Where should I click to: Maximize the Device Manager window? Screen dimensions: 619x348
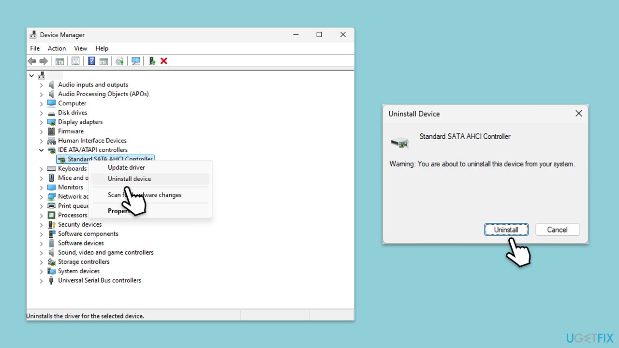[319, 35]
